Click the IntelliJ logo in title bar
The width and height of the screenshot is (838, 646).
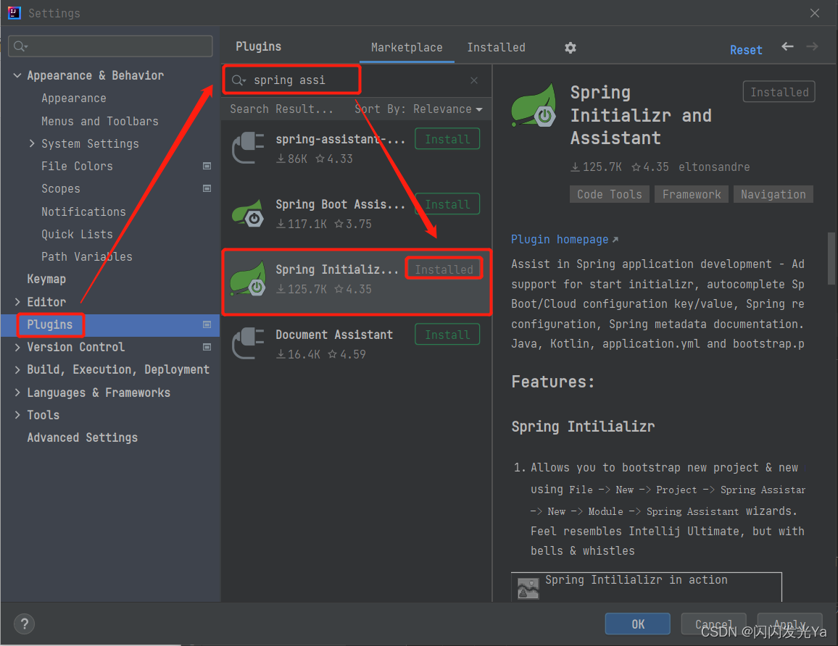(x=14, y=12)
